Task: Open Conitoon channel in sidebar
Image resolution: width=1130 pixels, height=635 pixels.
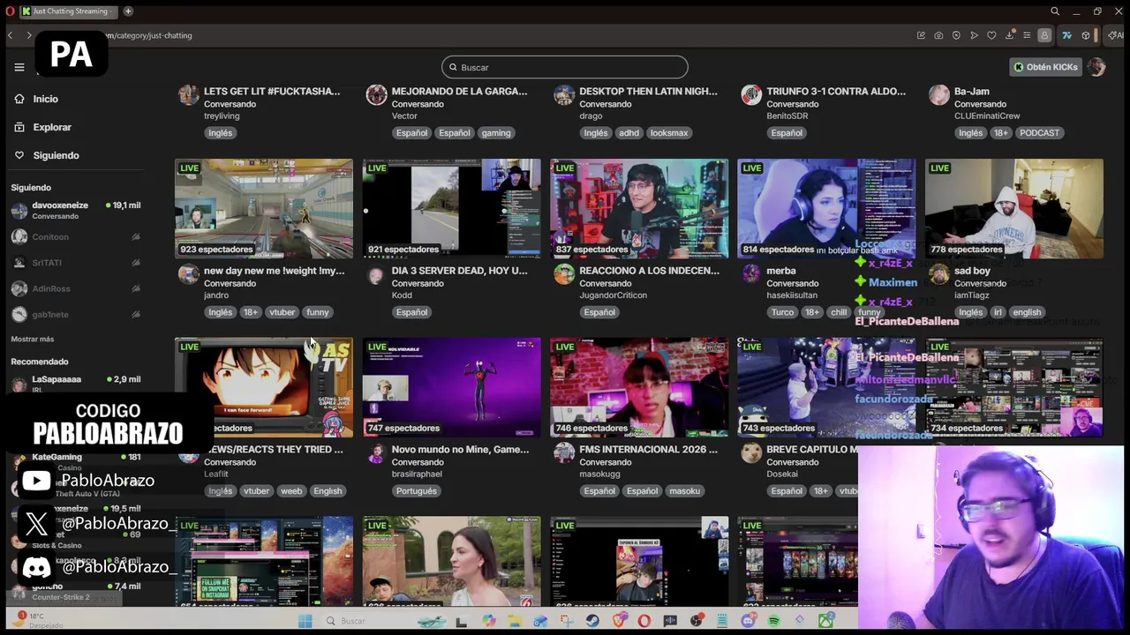Action: [75, 236]
